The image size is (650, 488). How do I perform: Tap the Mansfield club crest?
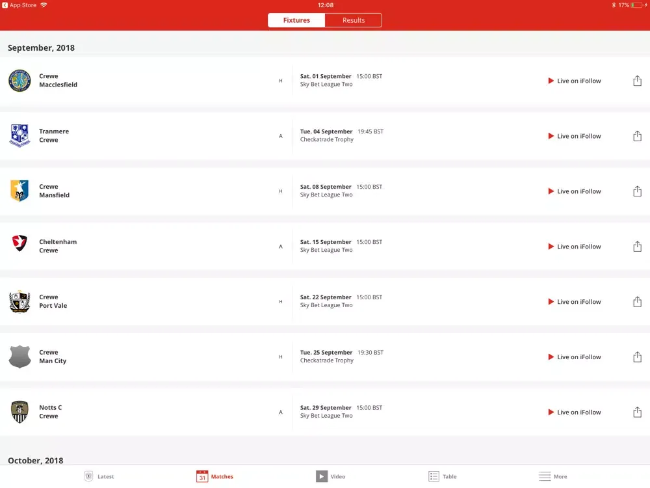19,191
